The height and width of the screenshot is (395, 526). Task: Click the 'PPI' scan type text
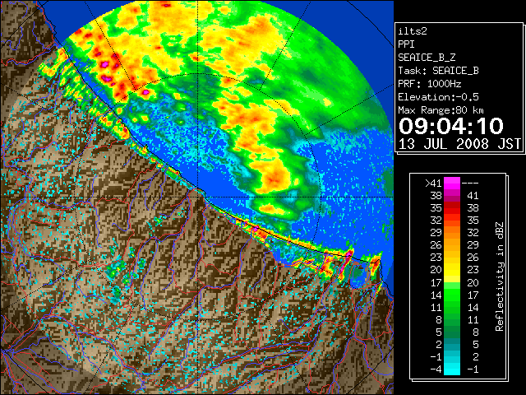click(406, 44)
